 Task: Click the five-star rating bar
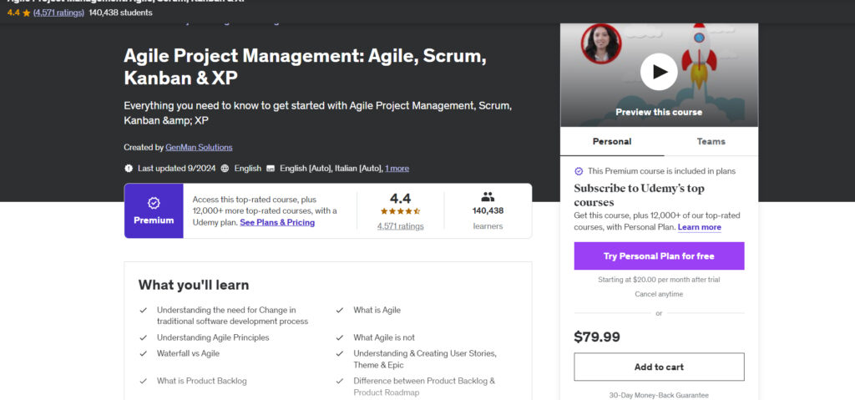pyautogui.click(x=400, y=212)
